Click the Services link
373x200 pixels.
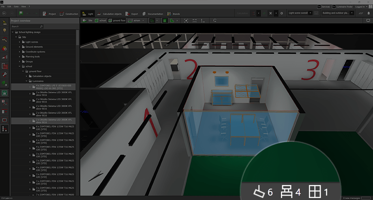pyautogui.click(x=323, y=7)
